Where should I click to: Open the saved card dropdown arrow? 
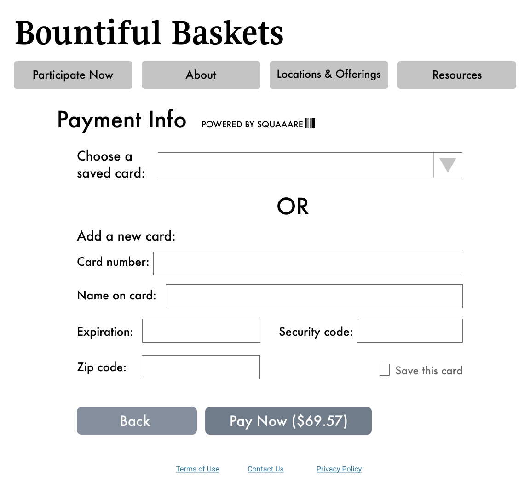point(448,165)
